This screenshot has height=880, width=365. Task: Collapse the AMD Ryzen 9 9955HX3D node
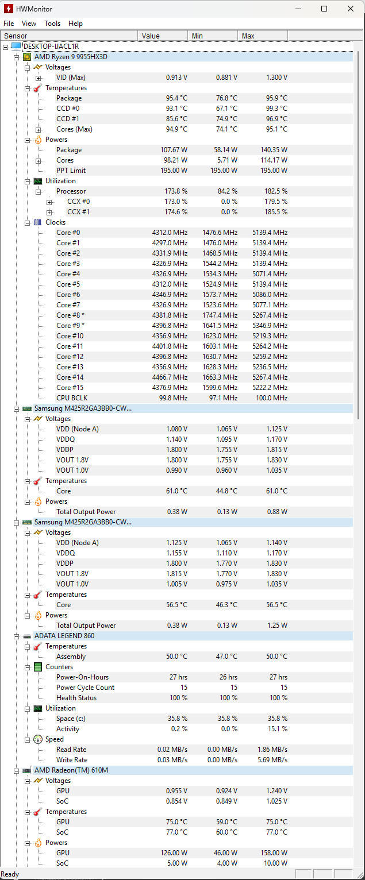(x=17, y=57)
